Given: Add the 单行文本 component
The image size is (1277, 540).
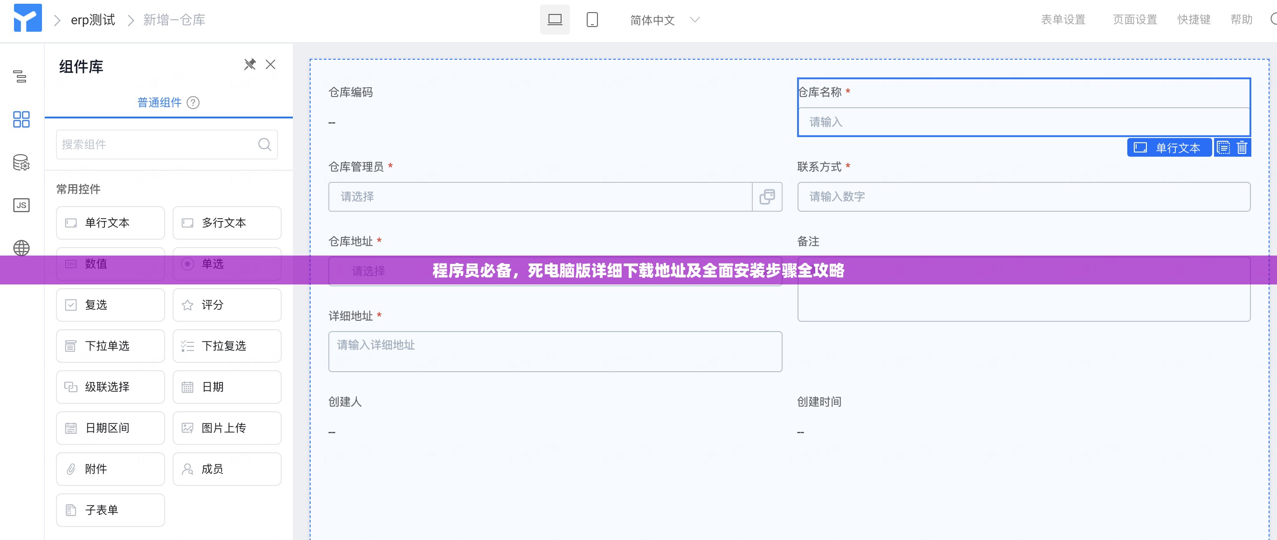Looking at the screenshot, I should click(x=110, y=222).
